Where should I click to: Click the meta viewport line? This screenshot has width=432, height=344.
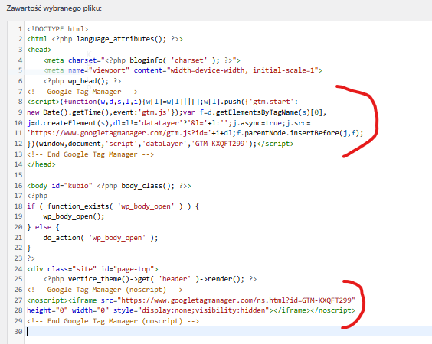(182, 70)
